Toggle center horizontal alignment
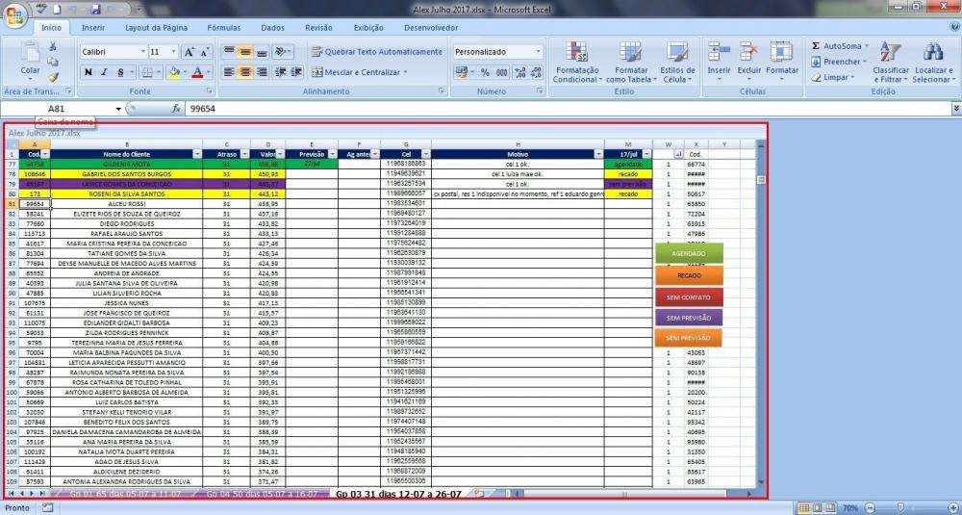The height and width of the screenshot is (515, 962). point(245,72)
